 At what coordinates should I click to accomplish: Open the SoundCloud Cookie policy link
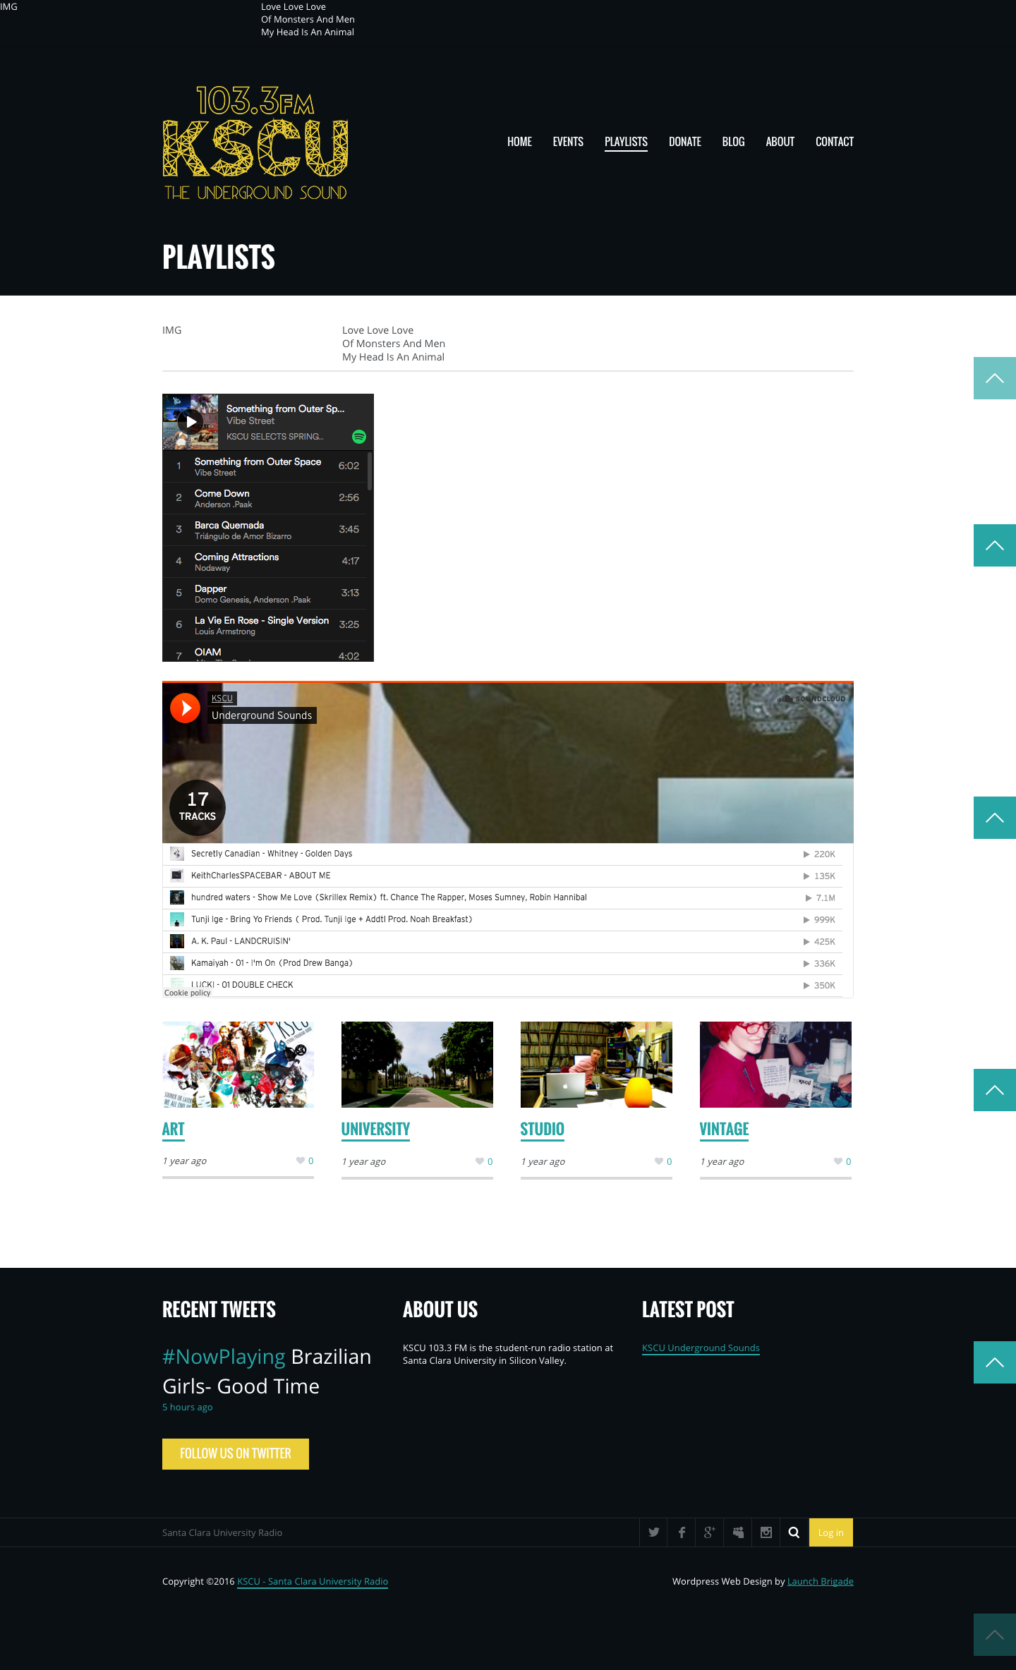(188, 993)
